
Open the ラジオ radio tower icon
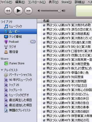6,47
